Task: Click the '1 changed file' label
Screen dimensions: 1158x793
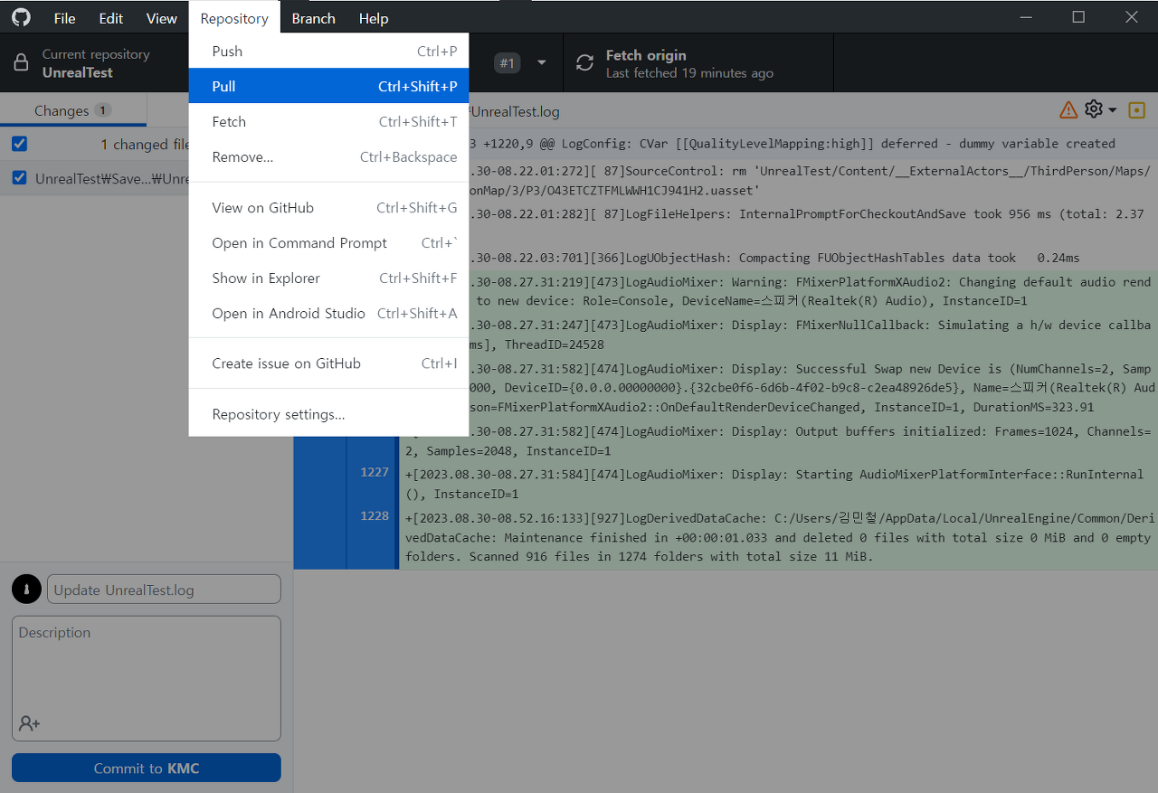Action: (145, 145)
